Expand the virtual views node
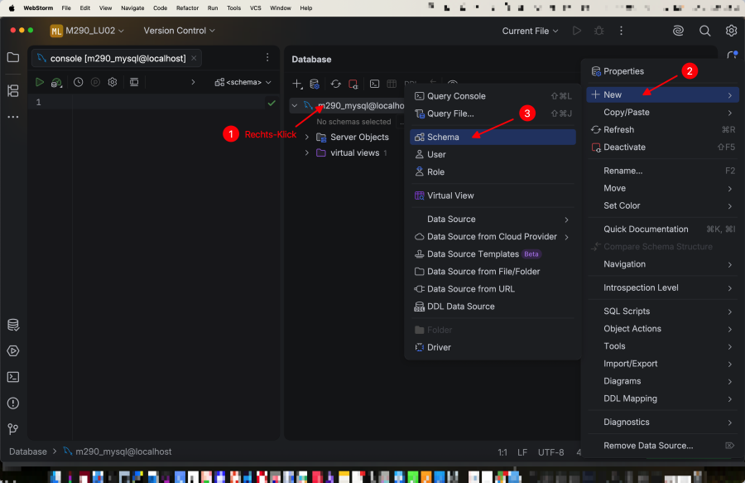 click(x=307, y=153)
